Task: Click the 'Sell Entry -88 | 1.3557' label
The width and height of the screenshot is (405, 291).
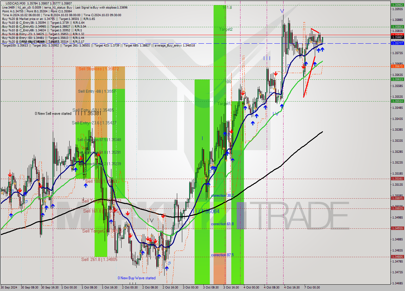Action: [97, 91]
